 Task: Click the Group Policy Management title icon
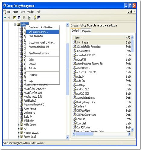click(5, 5)
